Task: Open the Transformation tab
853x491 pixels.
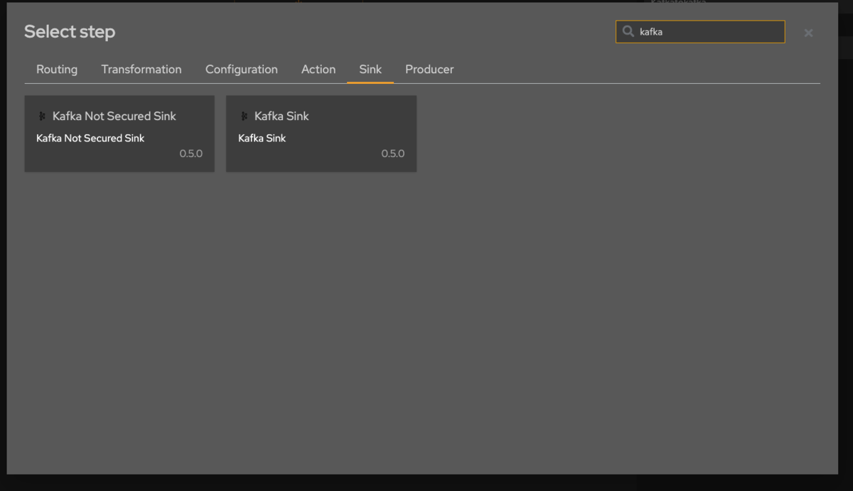Action: 141,69
